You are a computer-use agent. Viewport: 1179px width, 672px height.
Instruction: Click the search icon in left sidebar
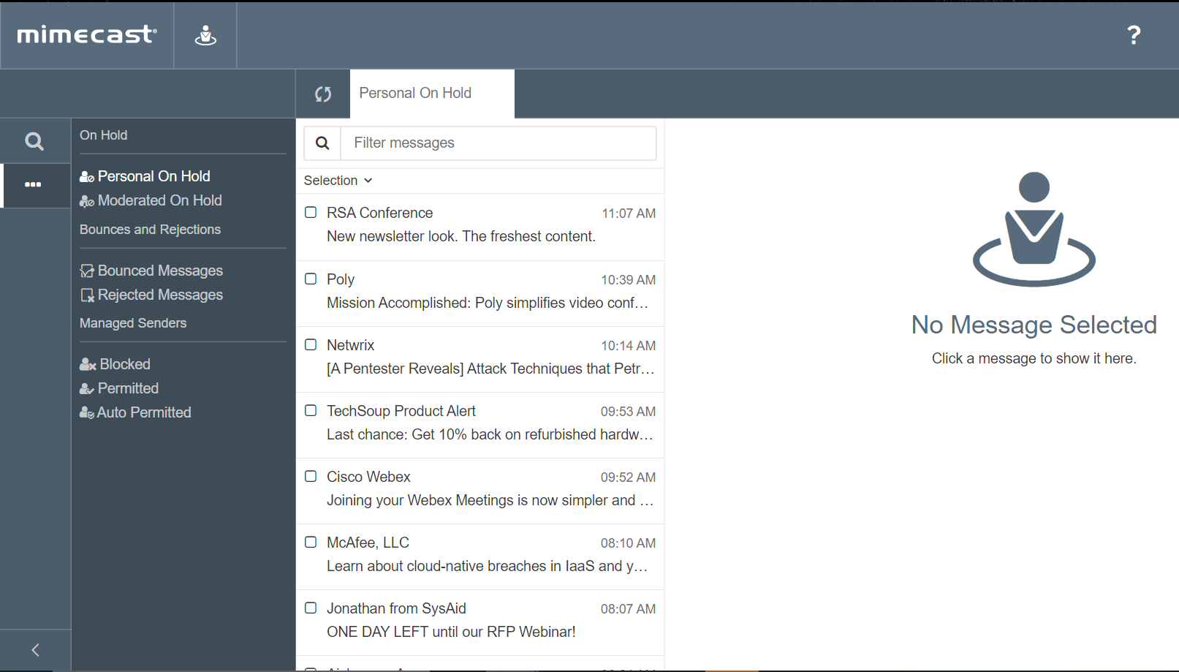click(x=34, y=140)
